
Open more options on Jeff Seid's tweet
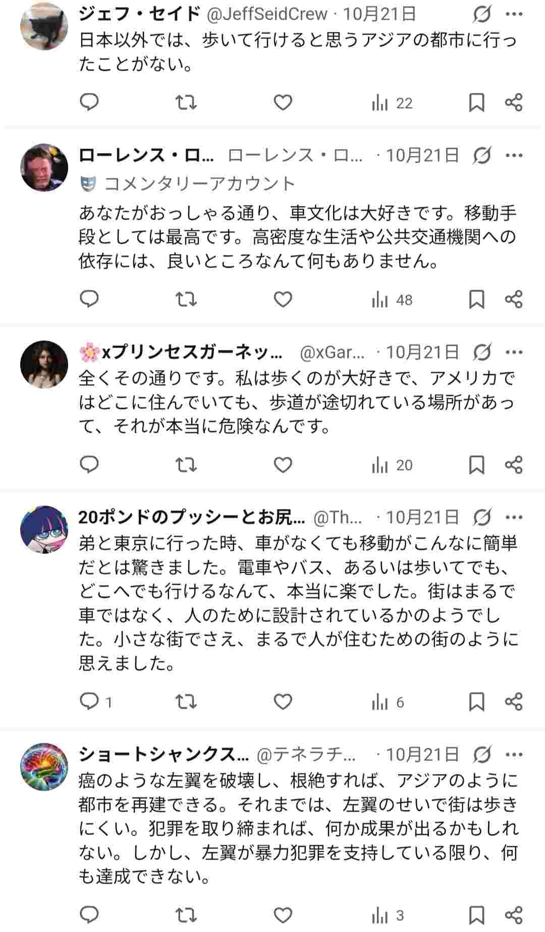tap(515, 13)
